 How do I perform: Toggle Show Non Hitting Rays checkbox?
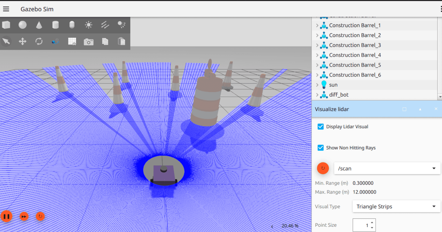320,148
